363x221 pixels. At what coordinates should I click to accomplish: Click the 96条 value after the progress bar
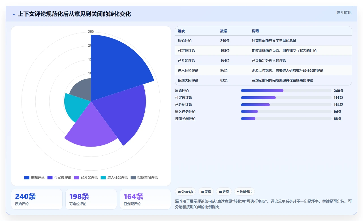[x=338, y=112]
